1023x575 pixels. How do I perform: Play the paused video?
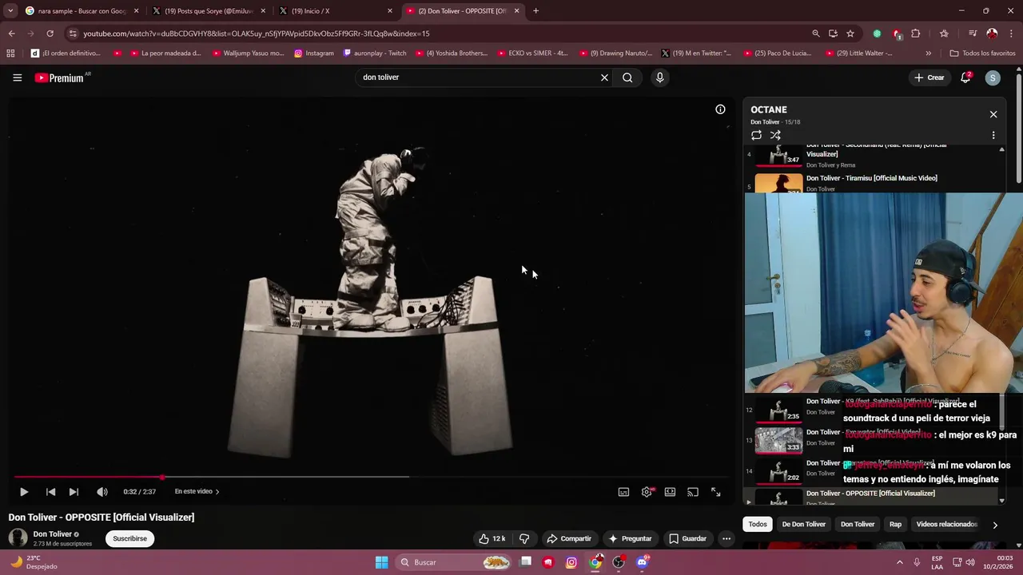(x=23, y=492)
